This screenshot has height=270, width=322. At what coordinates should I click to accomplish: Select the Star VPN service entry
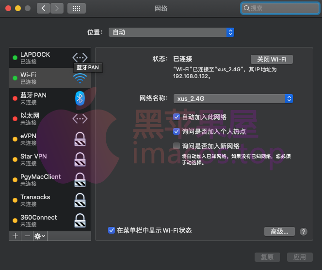pos(48,159)
